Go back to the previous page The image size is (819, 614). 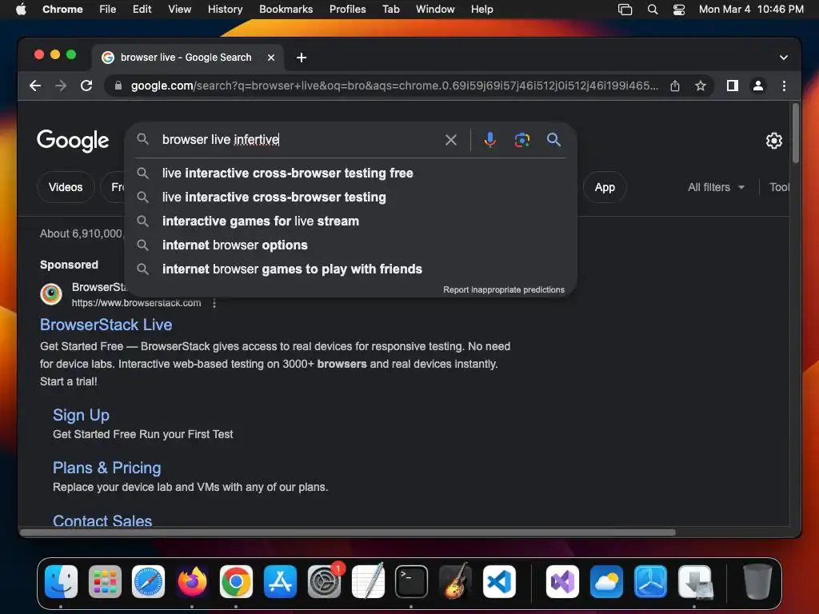point(35,86)
